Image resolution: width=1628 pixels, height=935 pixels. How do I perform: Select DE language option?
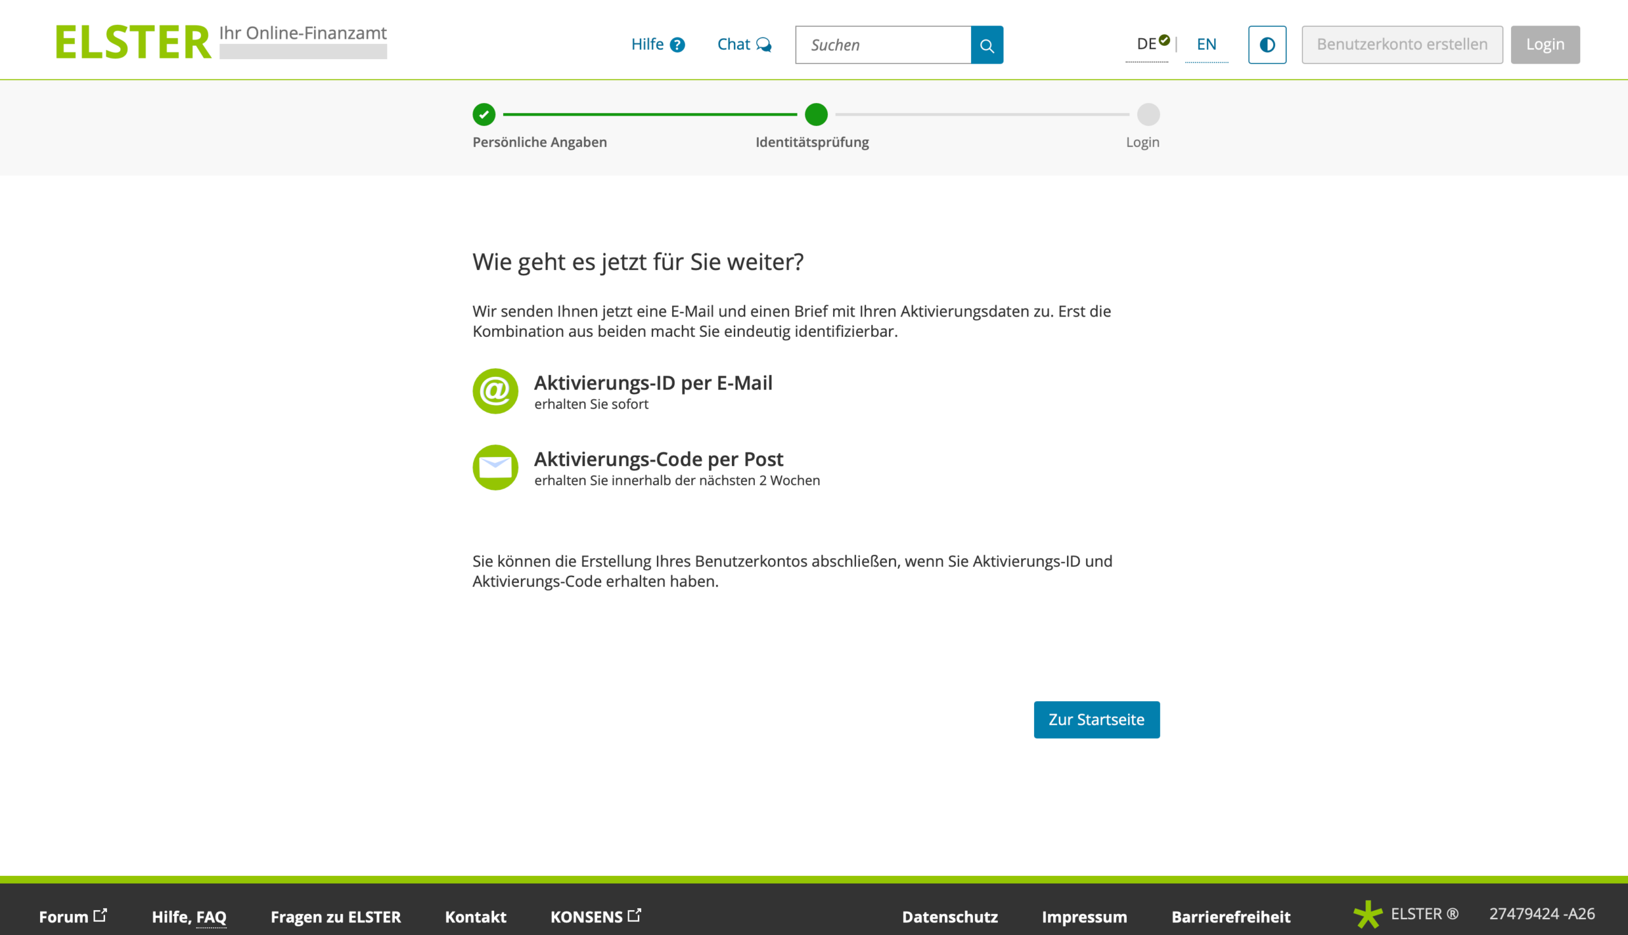click(x=1147, y=44)
